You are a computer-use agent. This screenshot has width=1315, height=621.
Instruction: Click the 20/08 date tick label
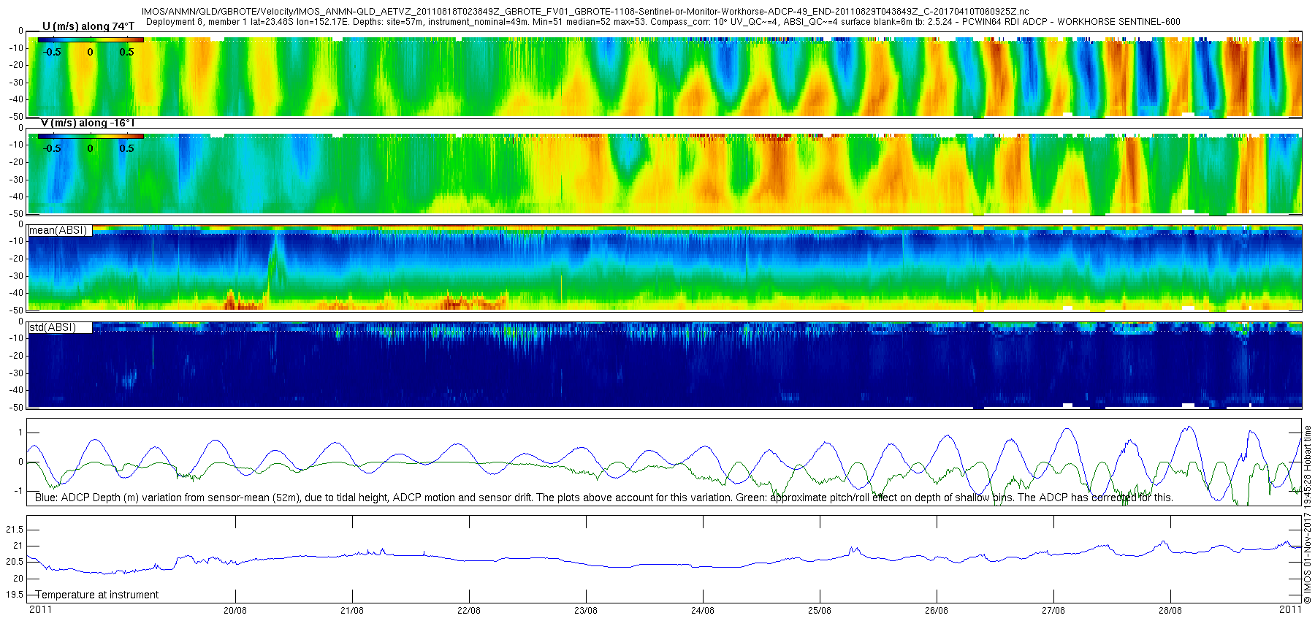tap(235, 610)
